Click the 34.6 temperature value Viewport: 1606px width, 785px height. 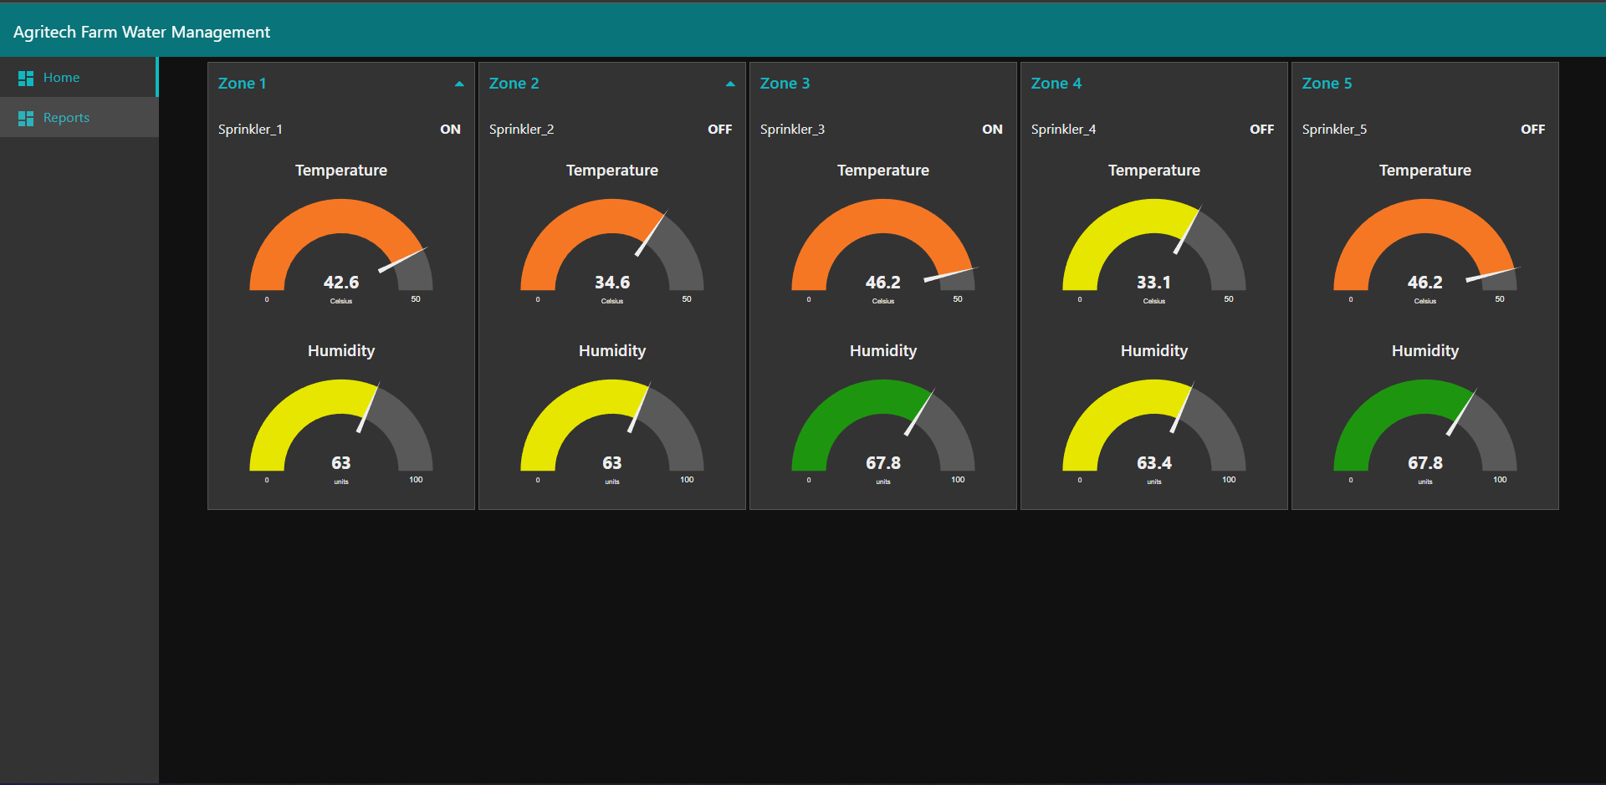[x=612, y=283]
